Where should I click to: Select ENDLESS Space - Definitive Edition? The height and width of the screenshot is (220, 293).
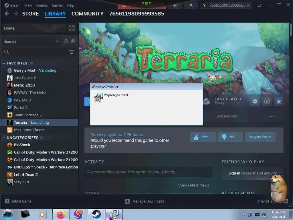point(39,167)
